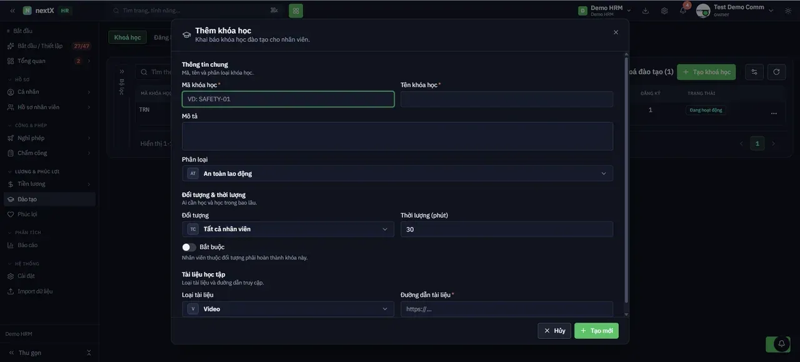Viewport: 800px width, 362px height.
Task: Click the Đào tạo sidebar item
Action: click(49, 199)
